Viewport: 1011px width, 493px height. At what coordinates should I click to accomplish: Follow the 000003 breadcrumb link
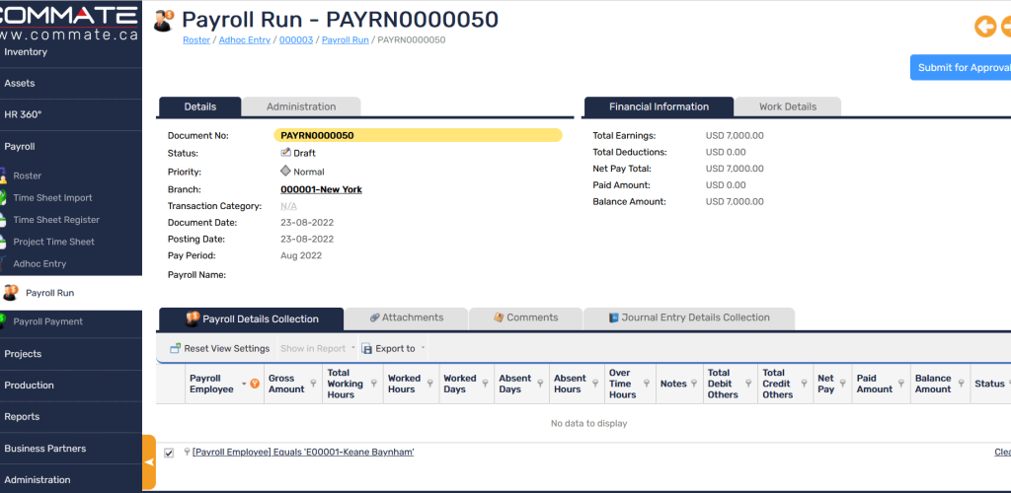coord(296,39)
